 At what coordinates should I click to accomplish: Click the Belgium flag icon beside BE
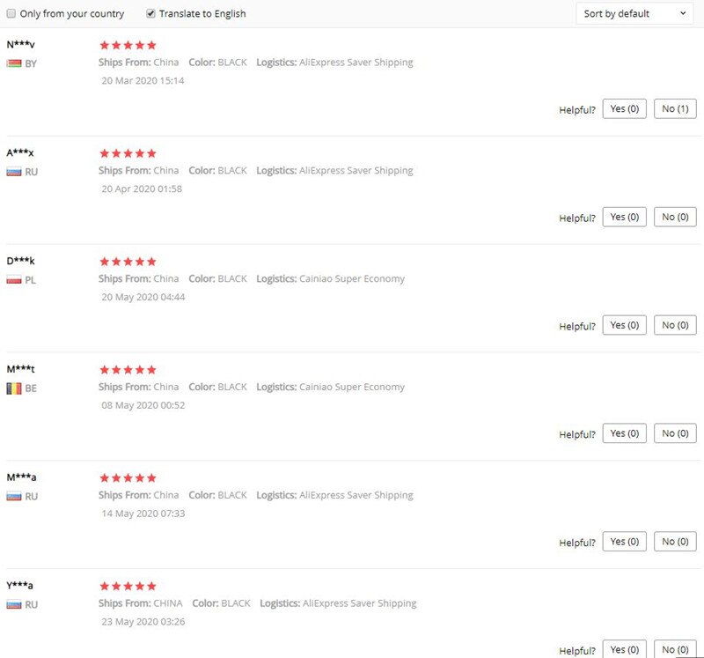[x=14, y=388]
